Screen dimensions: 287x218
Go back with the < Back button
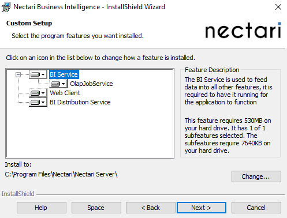point(151,208)
